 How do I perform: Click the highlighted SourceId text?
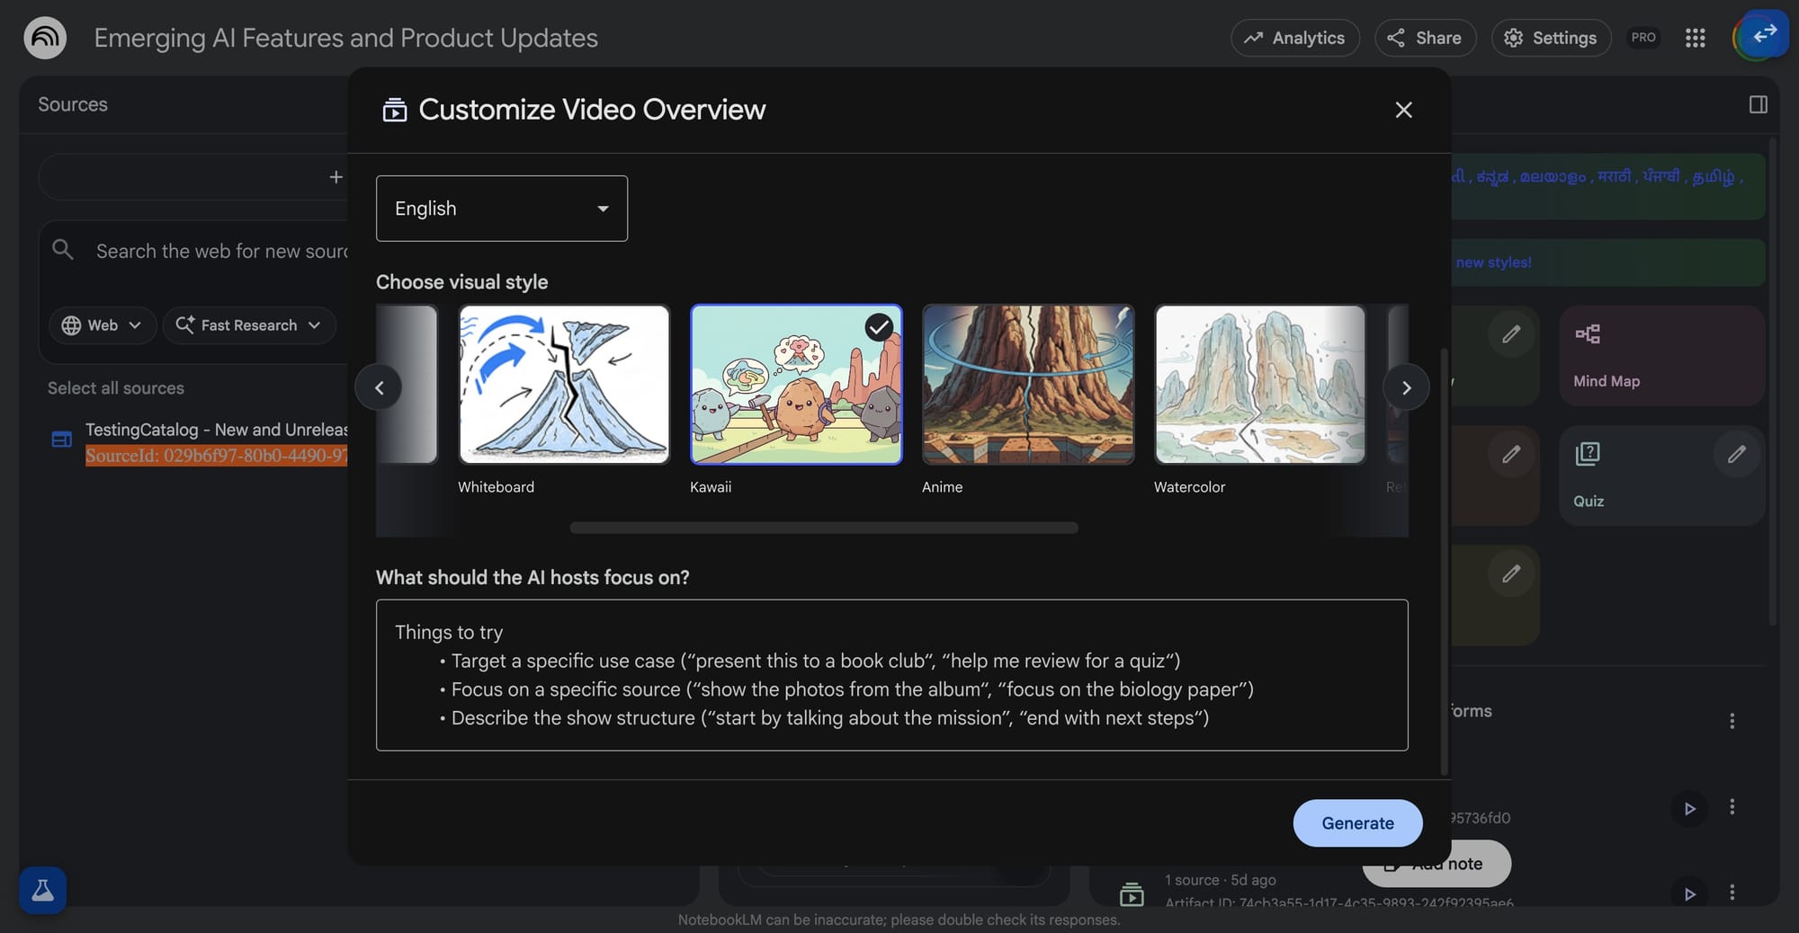(217, 456)
